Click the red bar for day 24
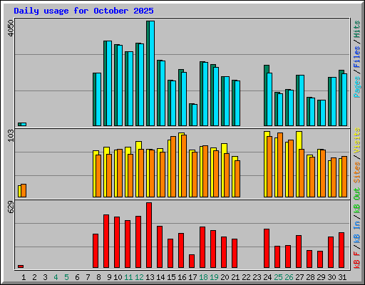This screenshot has height=285, width=365. pyautogui.click(x=267, y=249)
